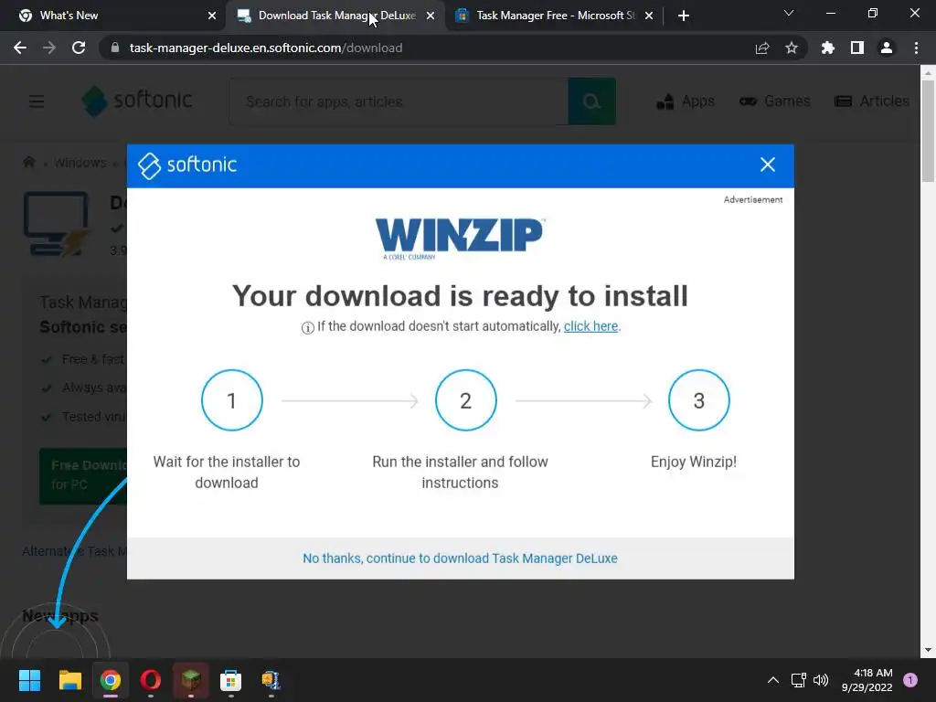Show hidden system tray icons
Viewport: 936px width, 702px height.
[x=773, y=680]
